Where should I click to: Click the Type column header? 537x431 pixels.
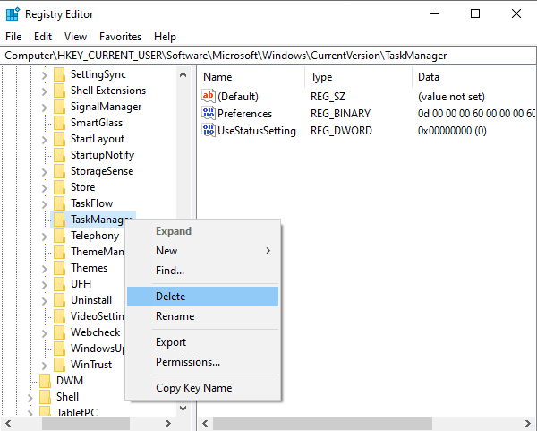pyautogui.click(x=358, y=77)
